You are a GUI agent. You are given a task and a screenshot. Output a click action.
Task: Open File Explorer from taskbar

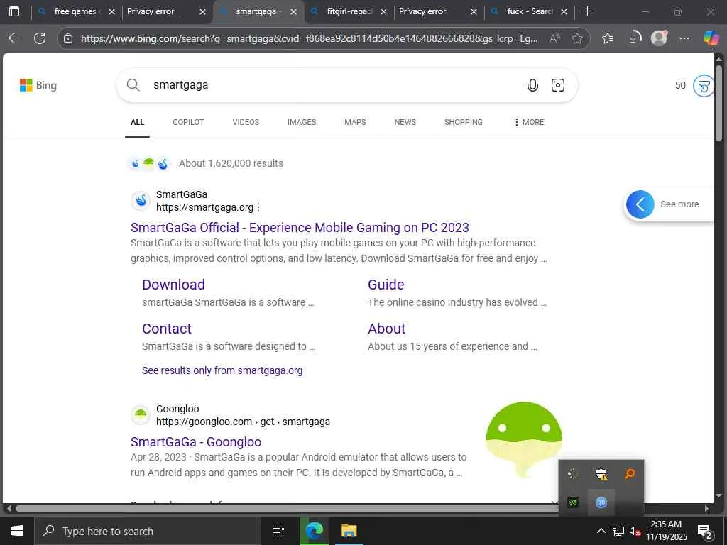[349, 531]
